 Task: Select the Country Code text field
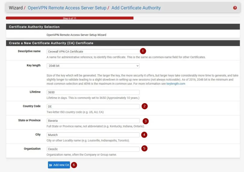pos(93,107)
